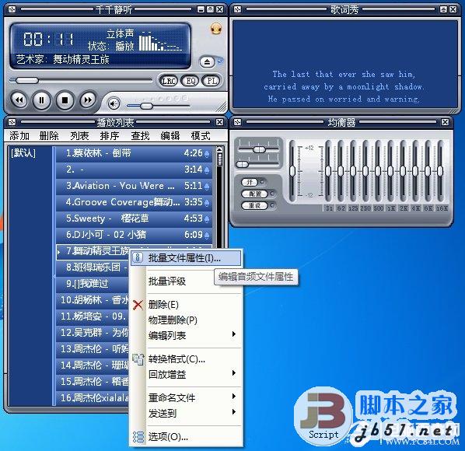Open file with the eject button
465x451 pixels.
(207, 62)
